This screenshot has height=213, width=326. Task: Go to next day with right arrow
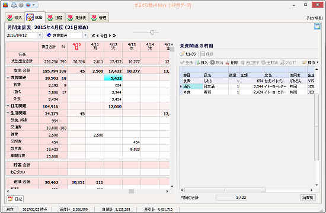coord(110,35)
